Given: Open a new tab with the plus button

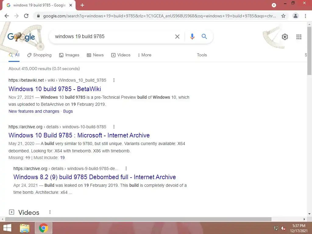Looking at the screenshot, I should coord(82,5).
